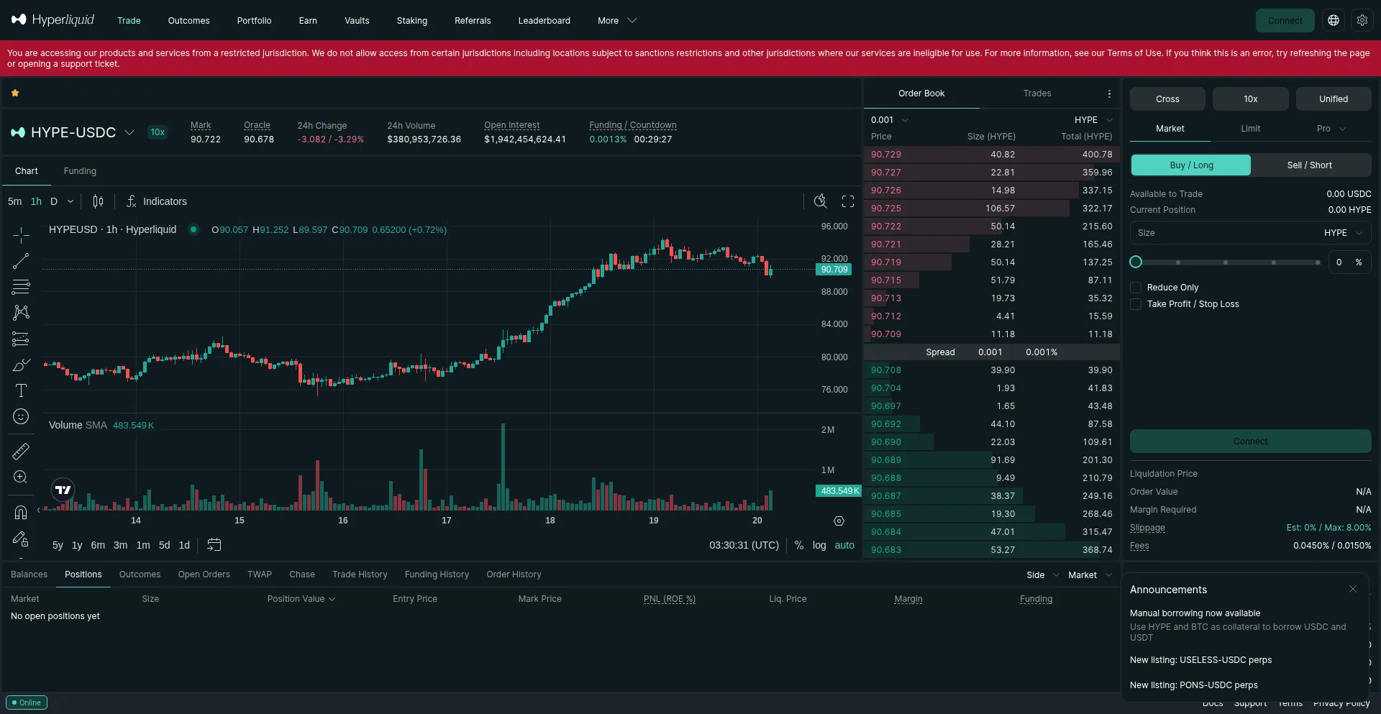Select the trend line drawing tool
Viewport: 1381px width, 714px height.
click(x=21, y=261)
